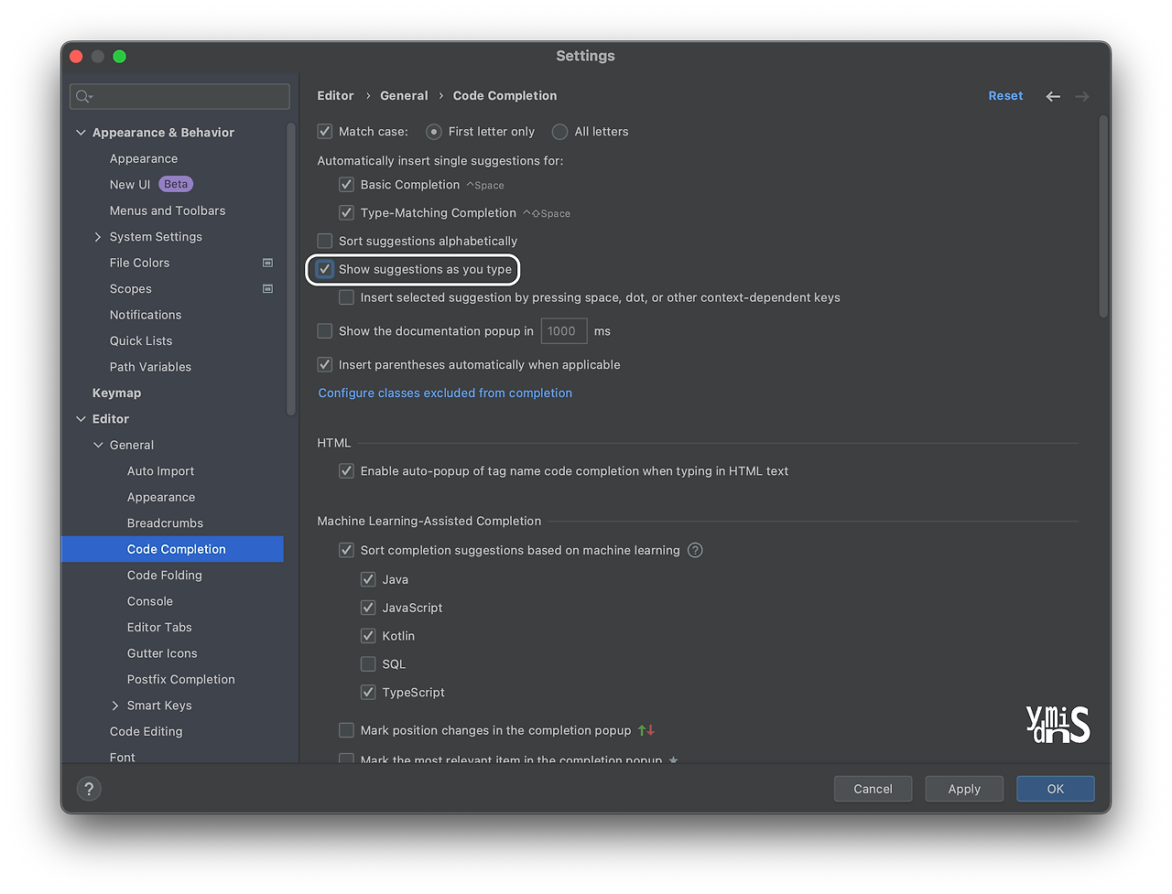
Task: Click the documentation popup delay field
Action: point(563,330)
